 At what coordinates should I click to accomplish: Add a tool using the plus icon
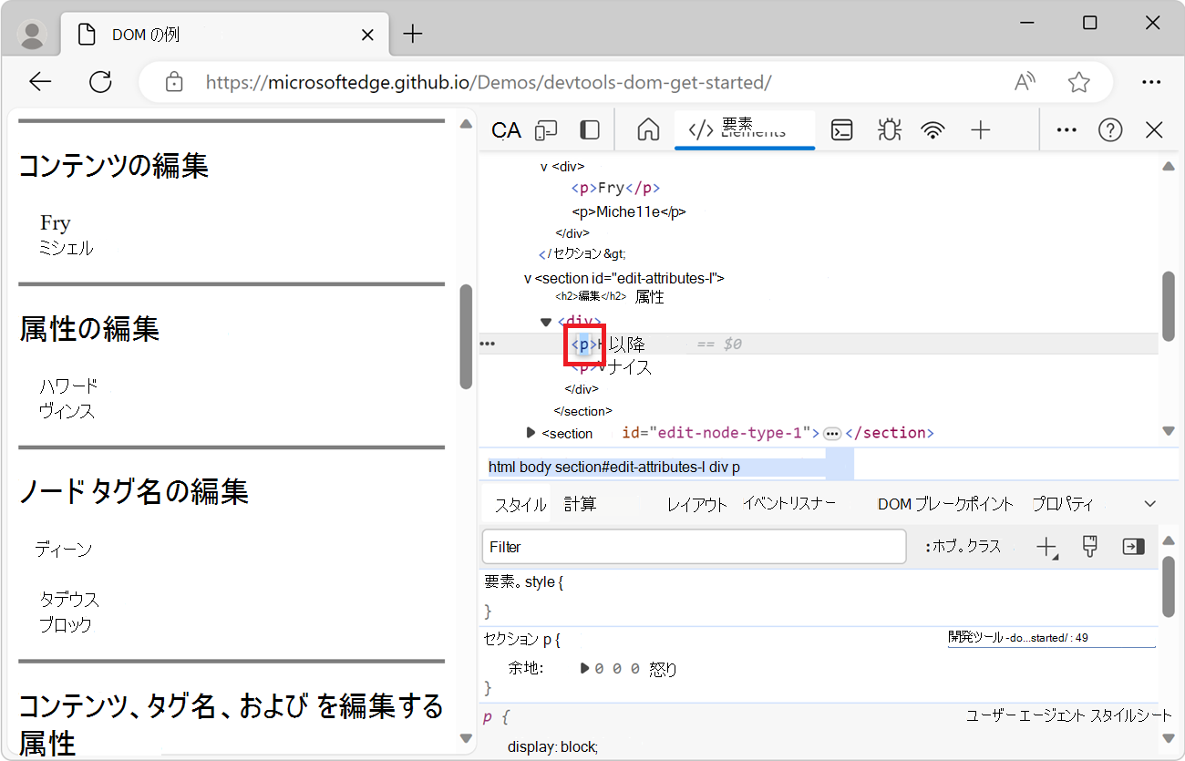click(981, 129)
